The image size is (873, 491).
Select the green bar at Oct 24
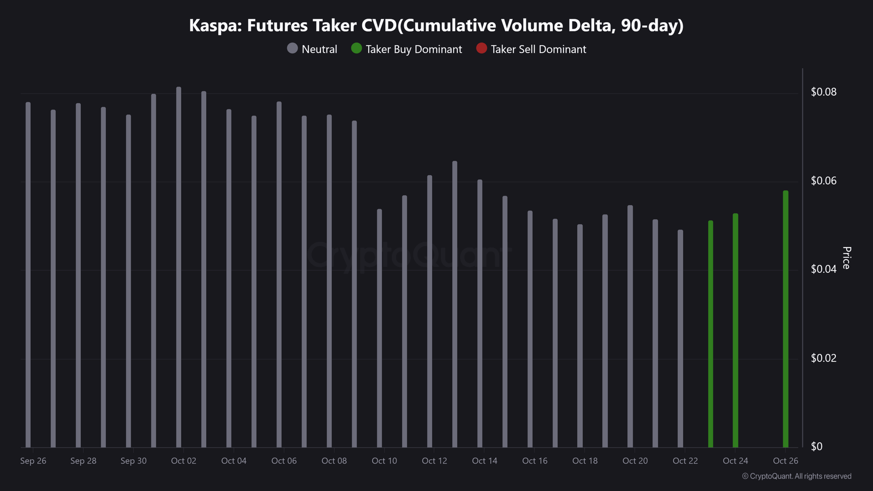736,331
